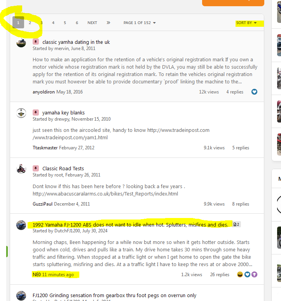Open FJ1200 Grinding sensation from gearbox topic
Viewport: 281px width, 301px height.
click(114, 295)
